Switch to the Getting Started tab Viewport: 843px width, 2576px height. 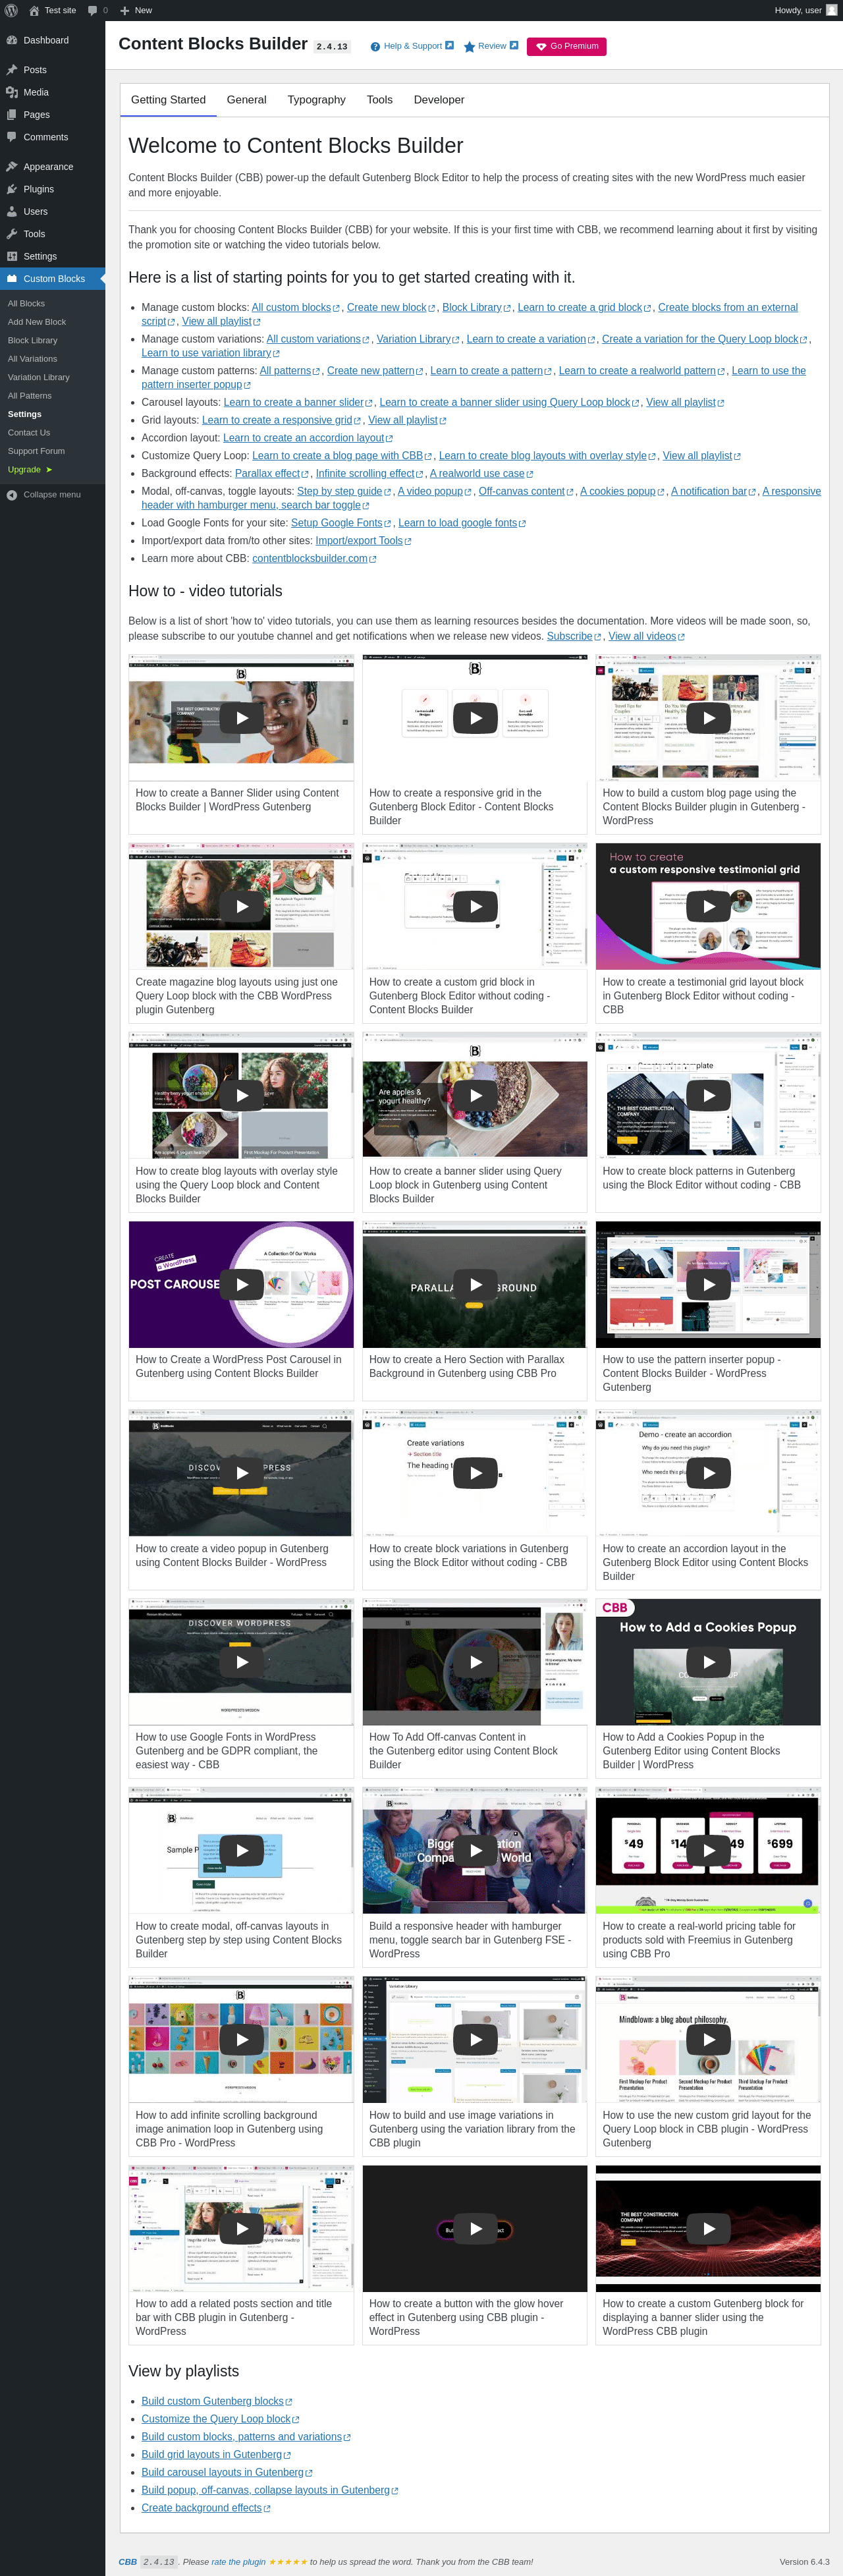(x=168, y=100)
